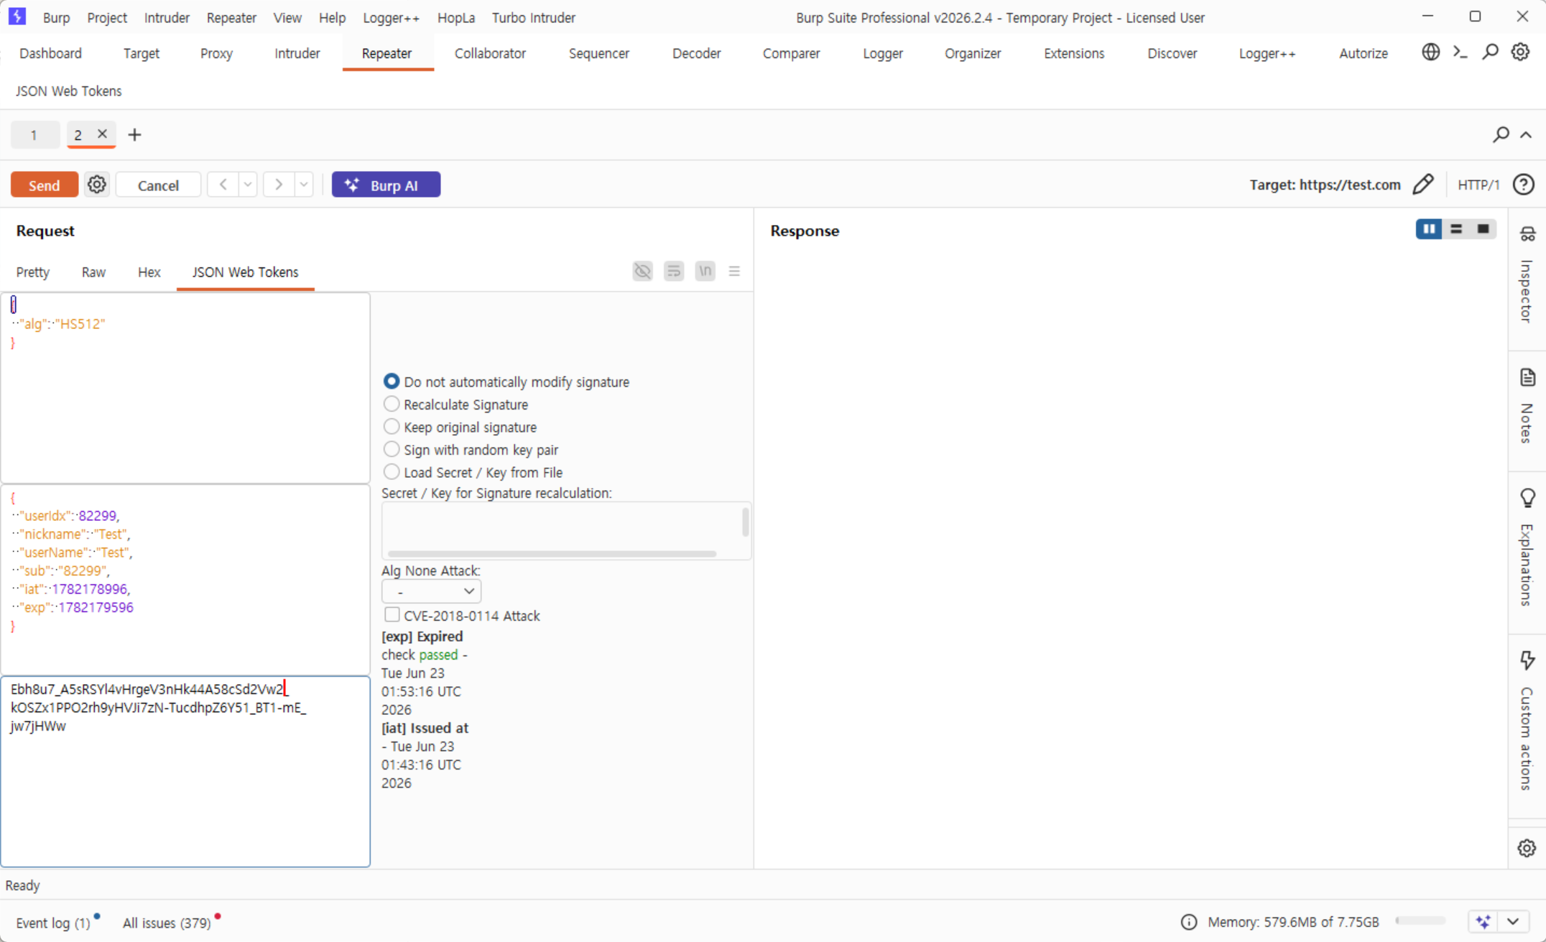The width and height of the screenshot is (1546, 942).
Task: Switch protocol via HTTP/1 selector
Action: point(1478,185)
